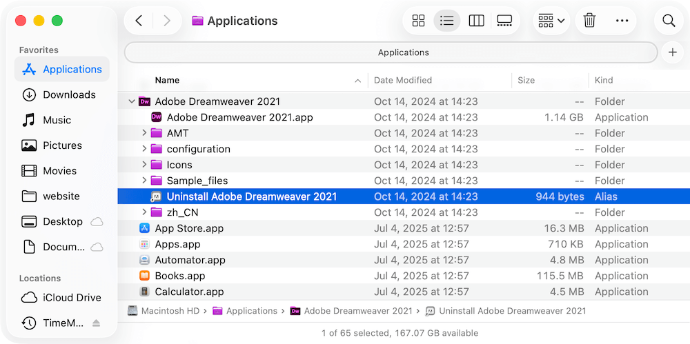The image size is (690, 344).
Task: Expand the AMT folder
Action: pos(144,133)
